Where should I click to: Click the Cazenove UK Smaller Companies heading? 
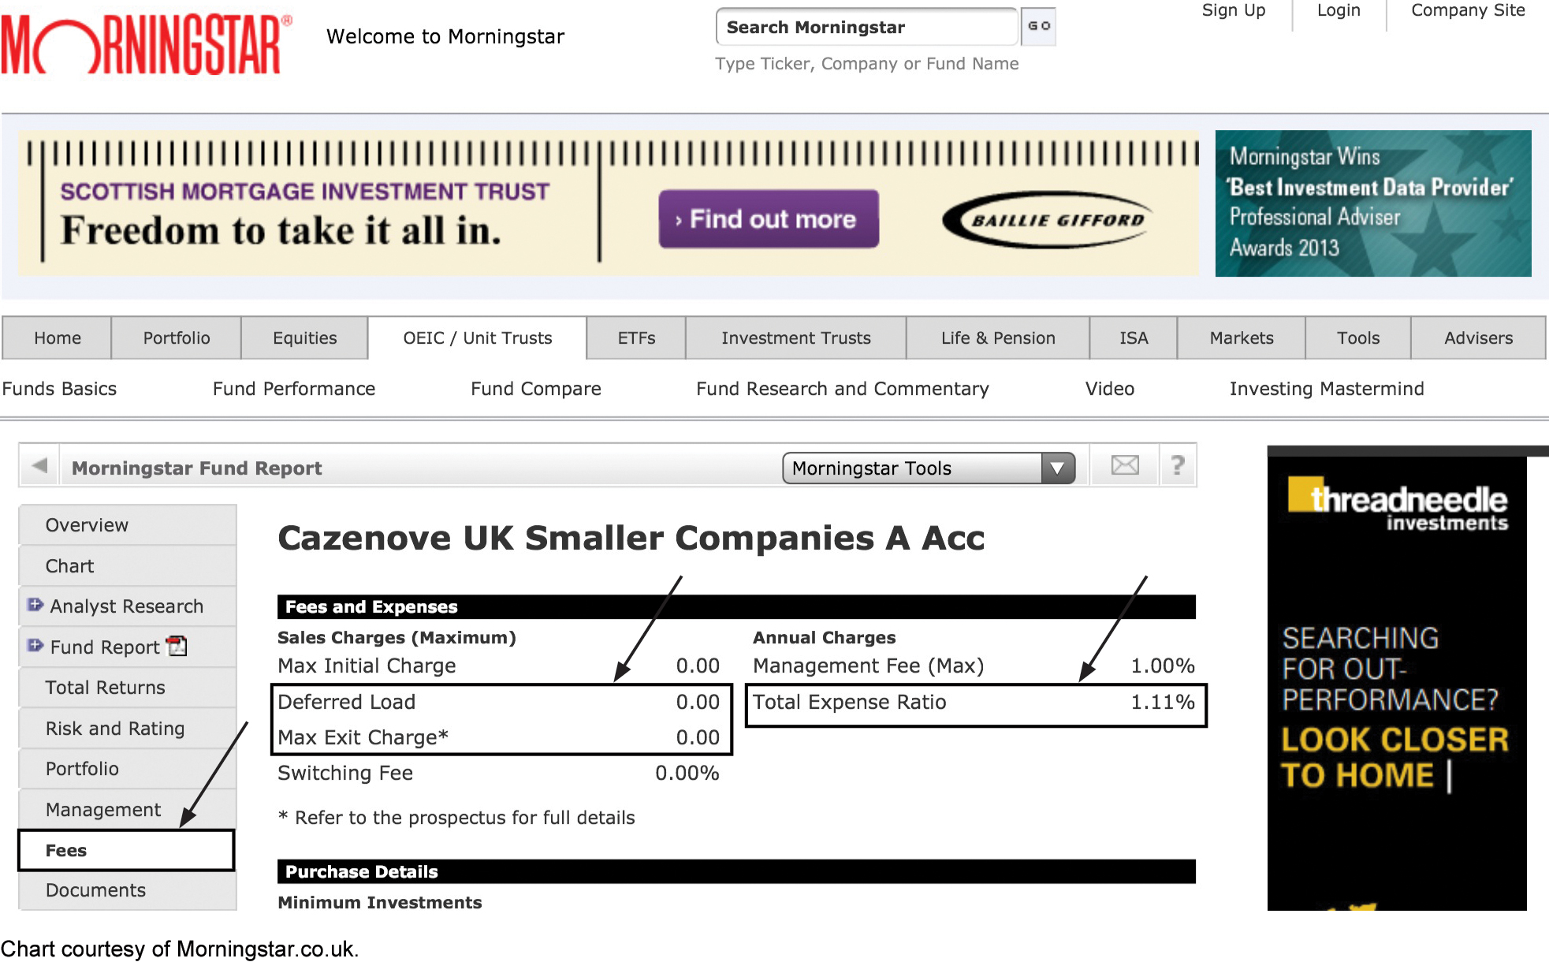[631, 539]
